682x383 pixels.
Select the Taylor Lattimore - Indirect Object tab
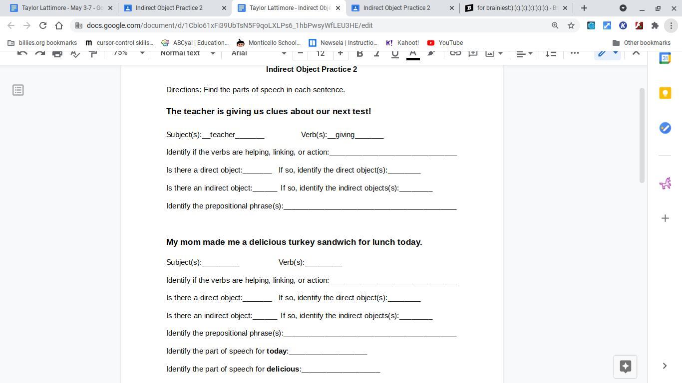[x=289, y=8]
